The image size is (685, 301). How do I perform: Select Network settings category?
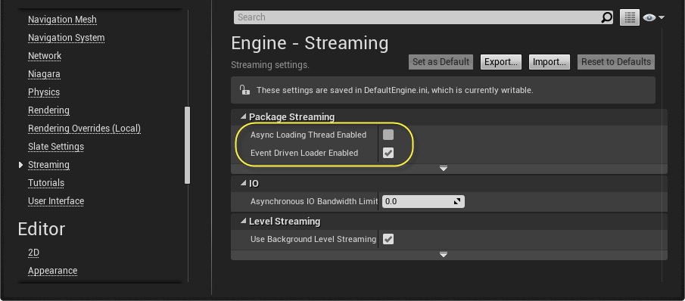coord(45,56)
